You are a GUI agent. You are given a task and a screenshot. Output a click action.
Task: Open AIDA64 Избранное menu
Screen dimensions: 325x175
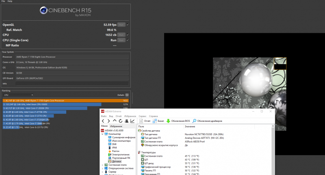point(130,116)
